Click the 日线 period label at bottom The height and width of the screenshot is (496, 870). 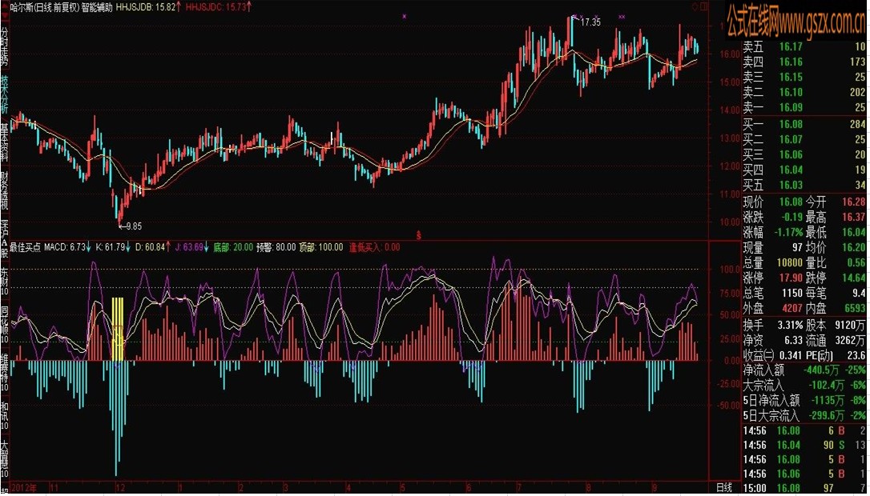click(x=724, y=488)
